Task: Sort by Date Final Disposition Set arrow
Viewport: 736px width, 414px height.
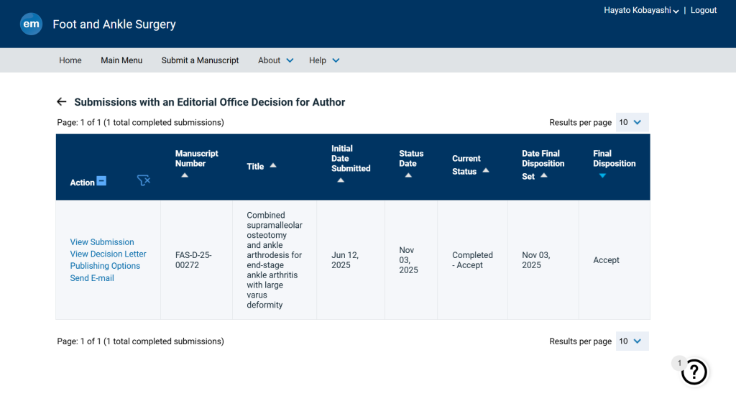Action: point(544,175)
